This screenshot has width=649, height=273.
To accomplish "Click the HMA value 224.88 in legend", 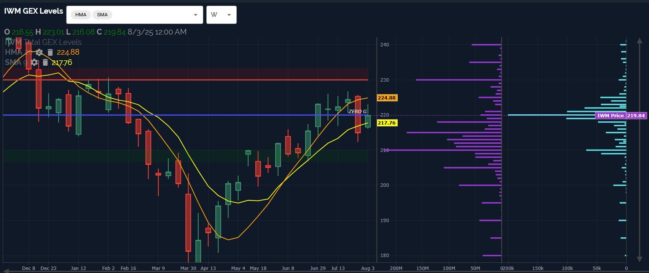I will (x=68, y=52).
